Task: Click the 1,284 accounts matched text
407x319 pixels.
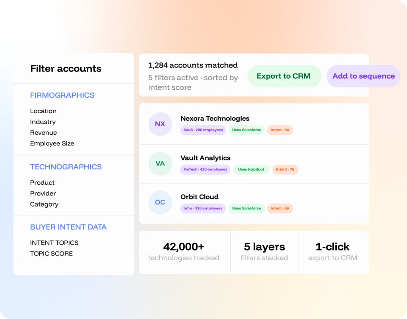Action: tap(193, 66)
